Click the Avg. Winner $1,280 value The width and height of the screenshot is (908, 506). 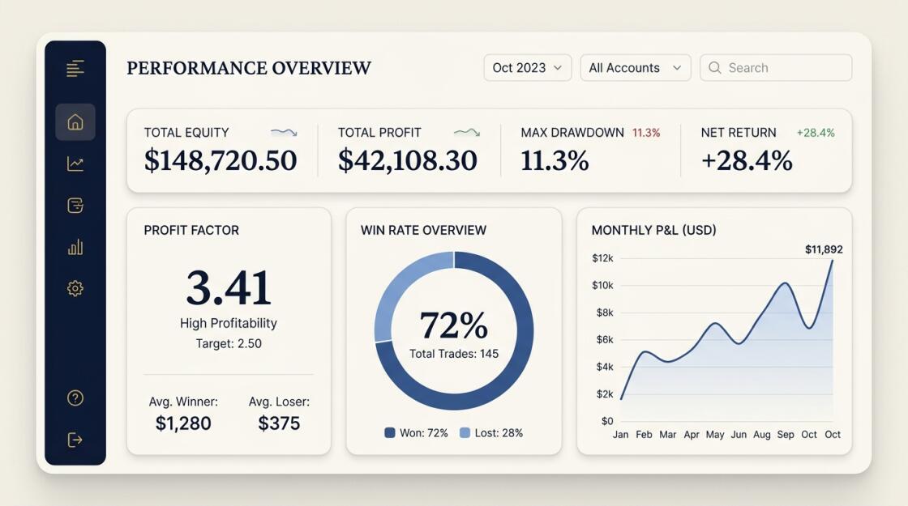tap(183, 423)
